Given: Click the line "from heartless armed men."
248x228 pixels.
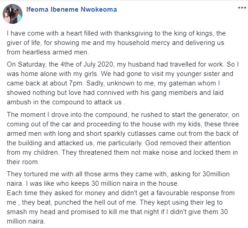Looking at the screenshot, I should click(x=48, y=52).
